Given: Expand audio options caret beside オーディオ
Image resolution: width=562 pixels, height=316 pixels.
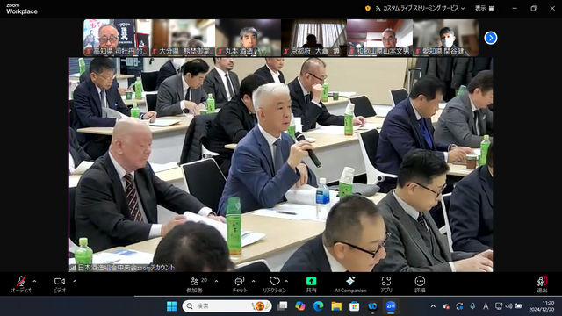Looking at the screenshot, I should pos(34,281).
